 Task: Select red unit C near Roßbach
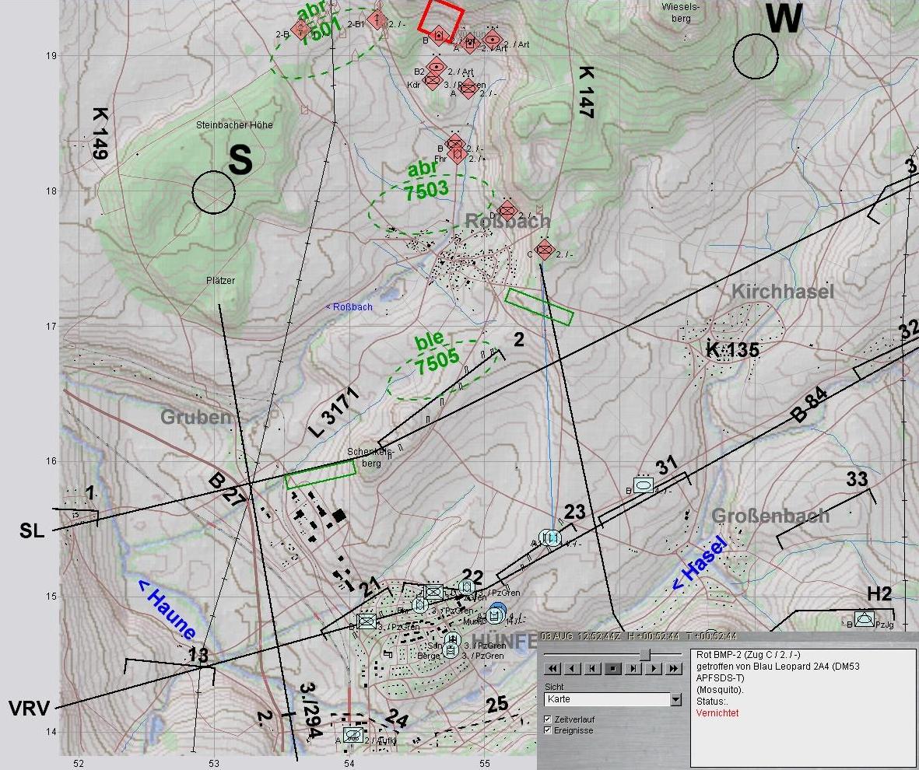544,250
